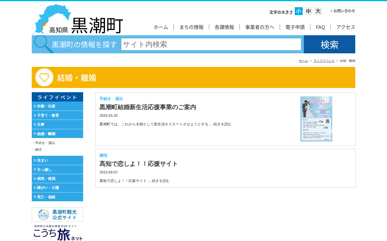Click ライフイベント in the breadcrumb
This screenshot has height=241, width=387.
[x=324, y=61]
